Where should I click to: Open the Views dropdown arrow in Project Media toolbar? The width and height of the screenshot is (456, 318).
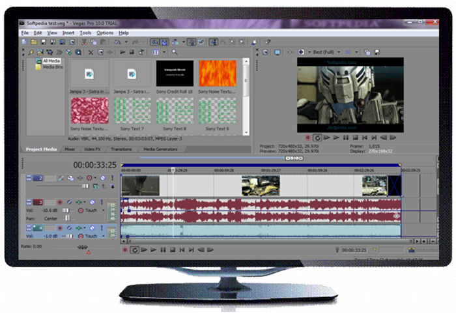click(164, 52)
